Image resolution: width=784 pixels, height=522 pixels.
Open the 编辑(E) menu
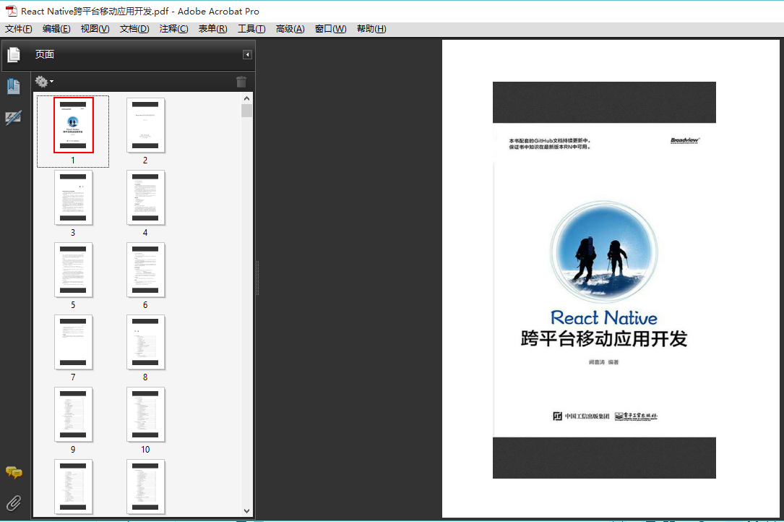(x=56, y=29)
